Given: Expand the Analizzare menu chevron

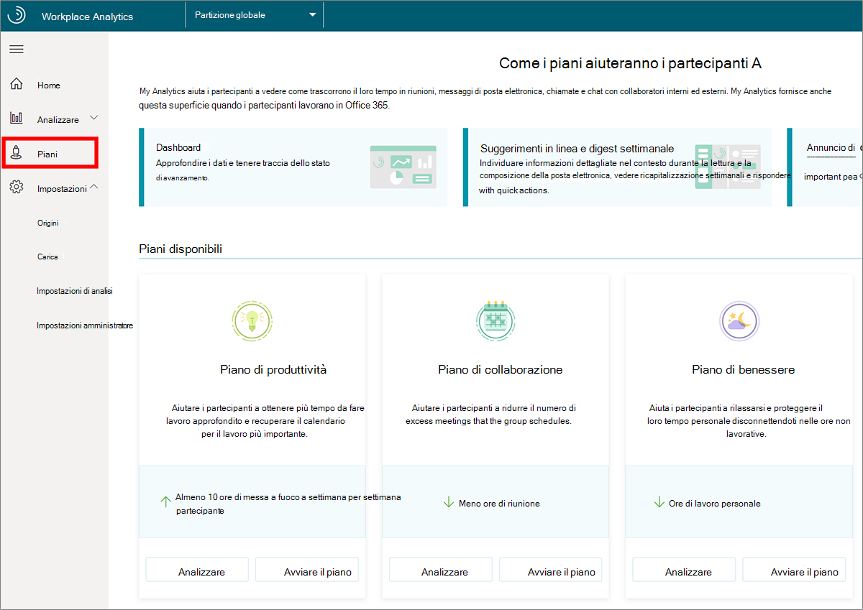Looking at the screenshot, I should (x=93, y=118).
